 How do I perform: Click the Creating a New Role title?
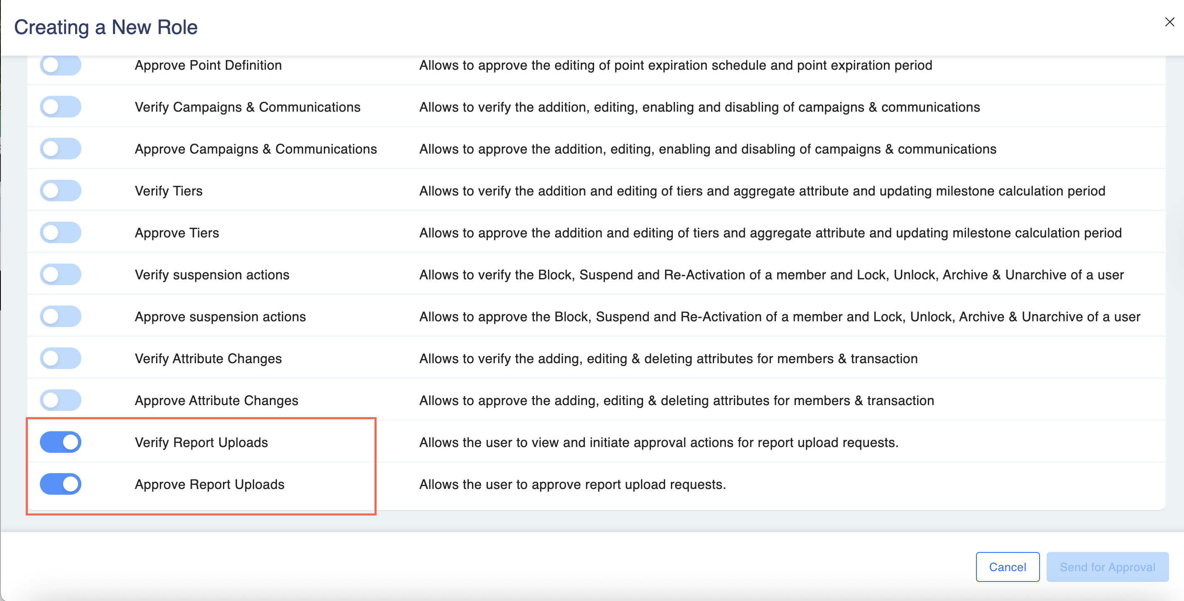pyautogui.click(x=106, y=27)
